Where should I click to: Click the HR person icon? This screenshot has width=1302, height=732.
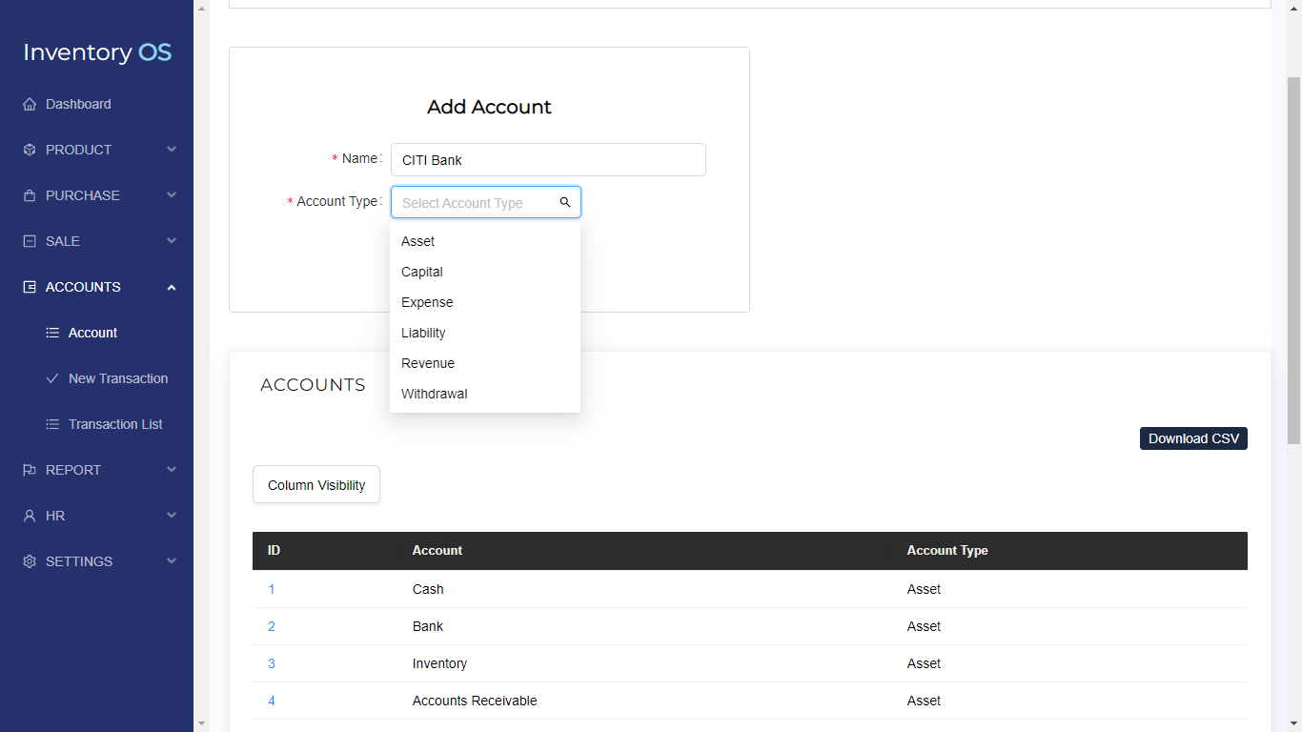(x=29, y=516)
